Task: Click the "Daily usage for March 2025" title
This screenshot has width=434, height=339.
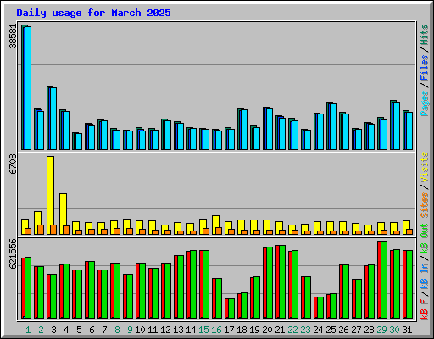Action: (x=93, y=13)
